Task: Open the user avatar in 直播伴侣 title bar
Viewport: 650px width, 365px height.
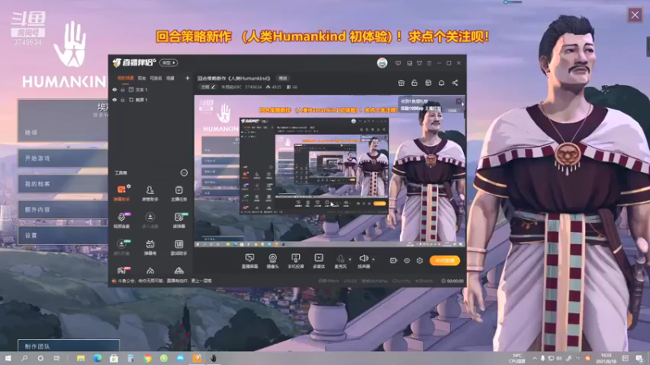Action: [382, 63]
